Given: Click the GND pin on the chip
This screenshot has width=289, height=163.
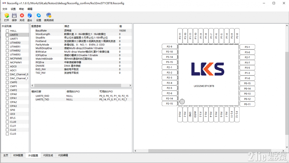Looking at the screenshot, I should pyautogui.click(x=190, y=114).
